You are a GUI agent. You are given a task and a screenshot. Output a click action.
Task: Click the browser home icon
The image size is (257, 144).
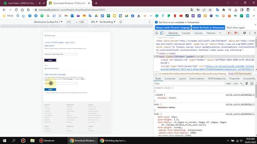coord(22,10)
